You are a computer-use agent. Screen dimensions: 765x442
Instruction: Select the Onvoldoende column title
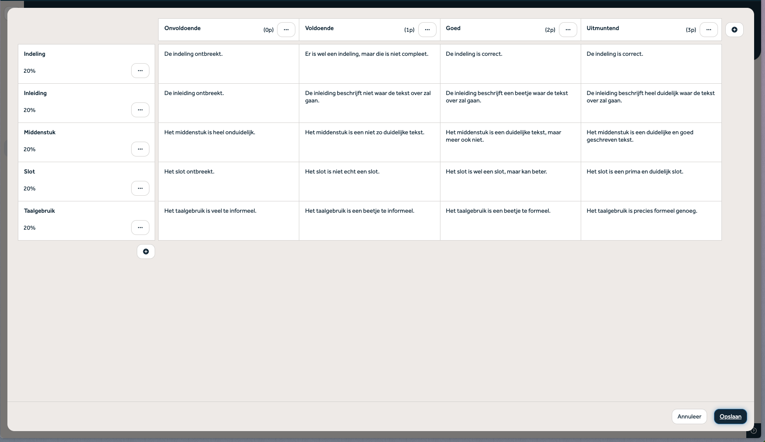click(183, 28)
